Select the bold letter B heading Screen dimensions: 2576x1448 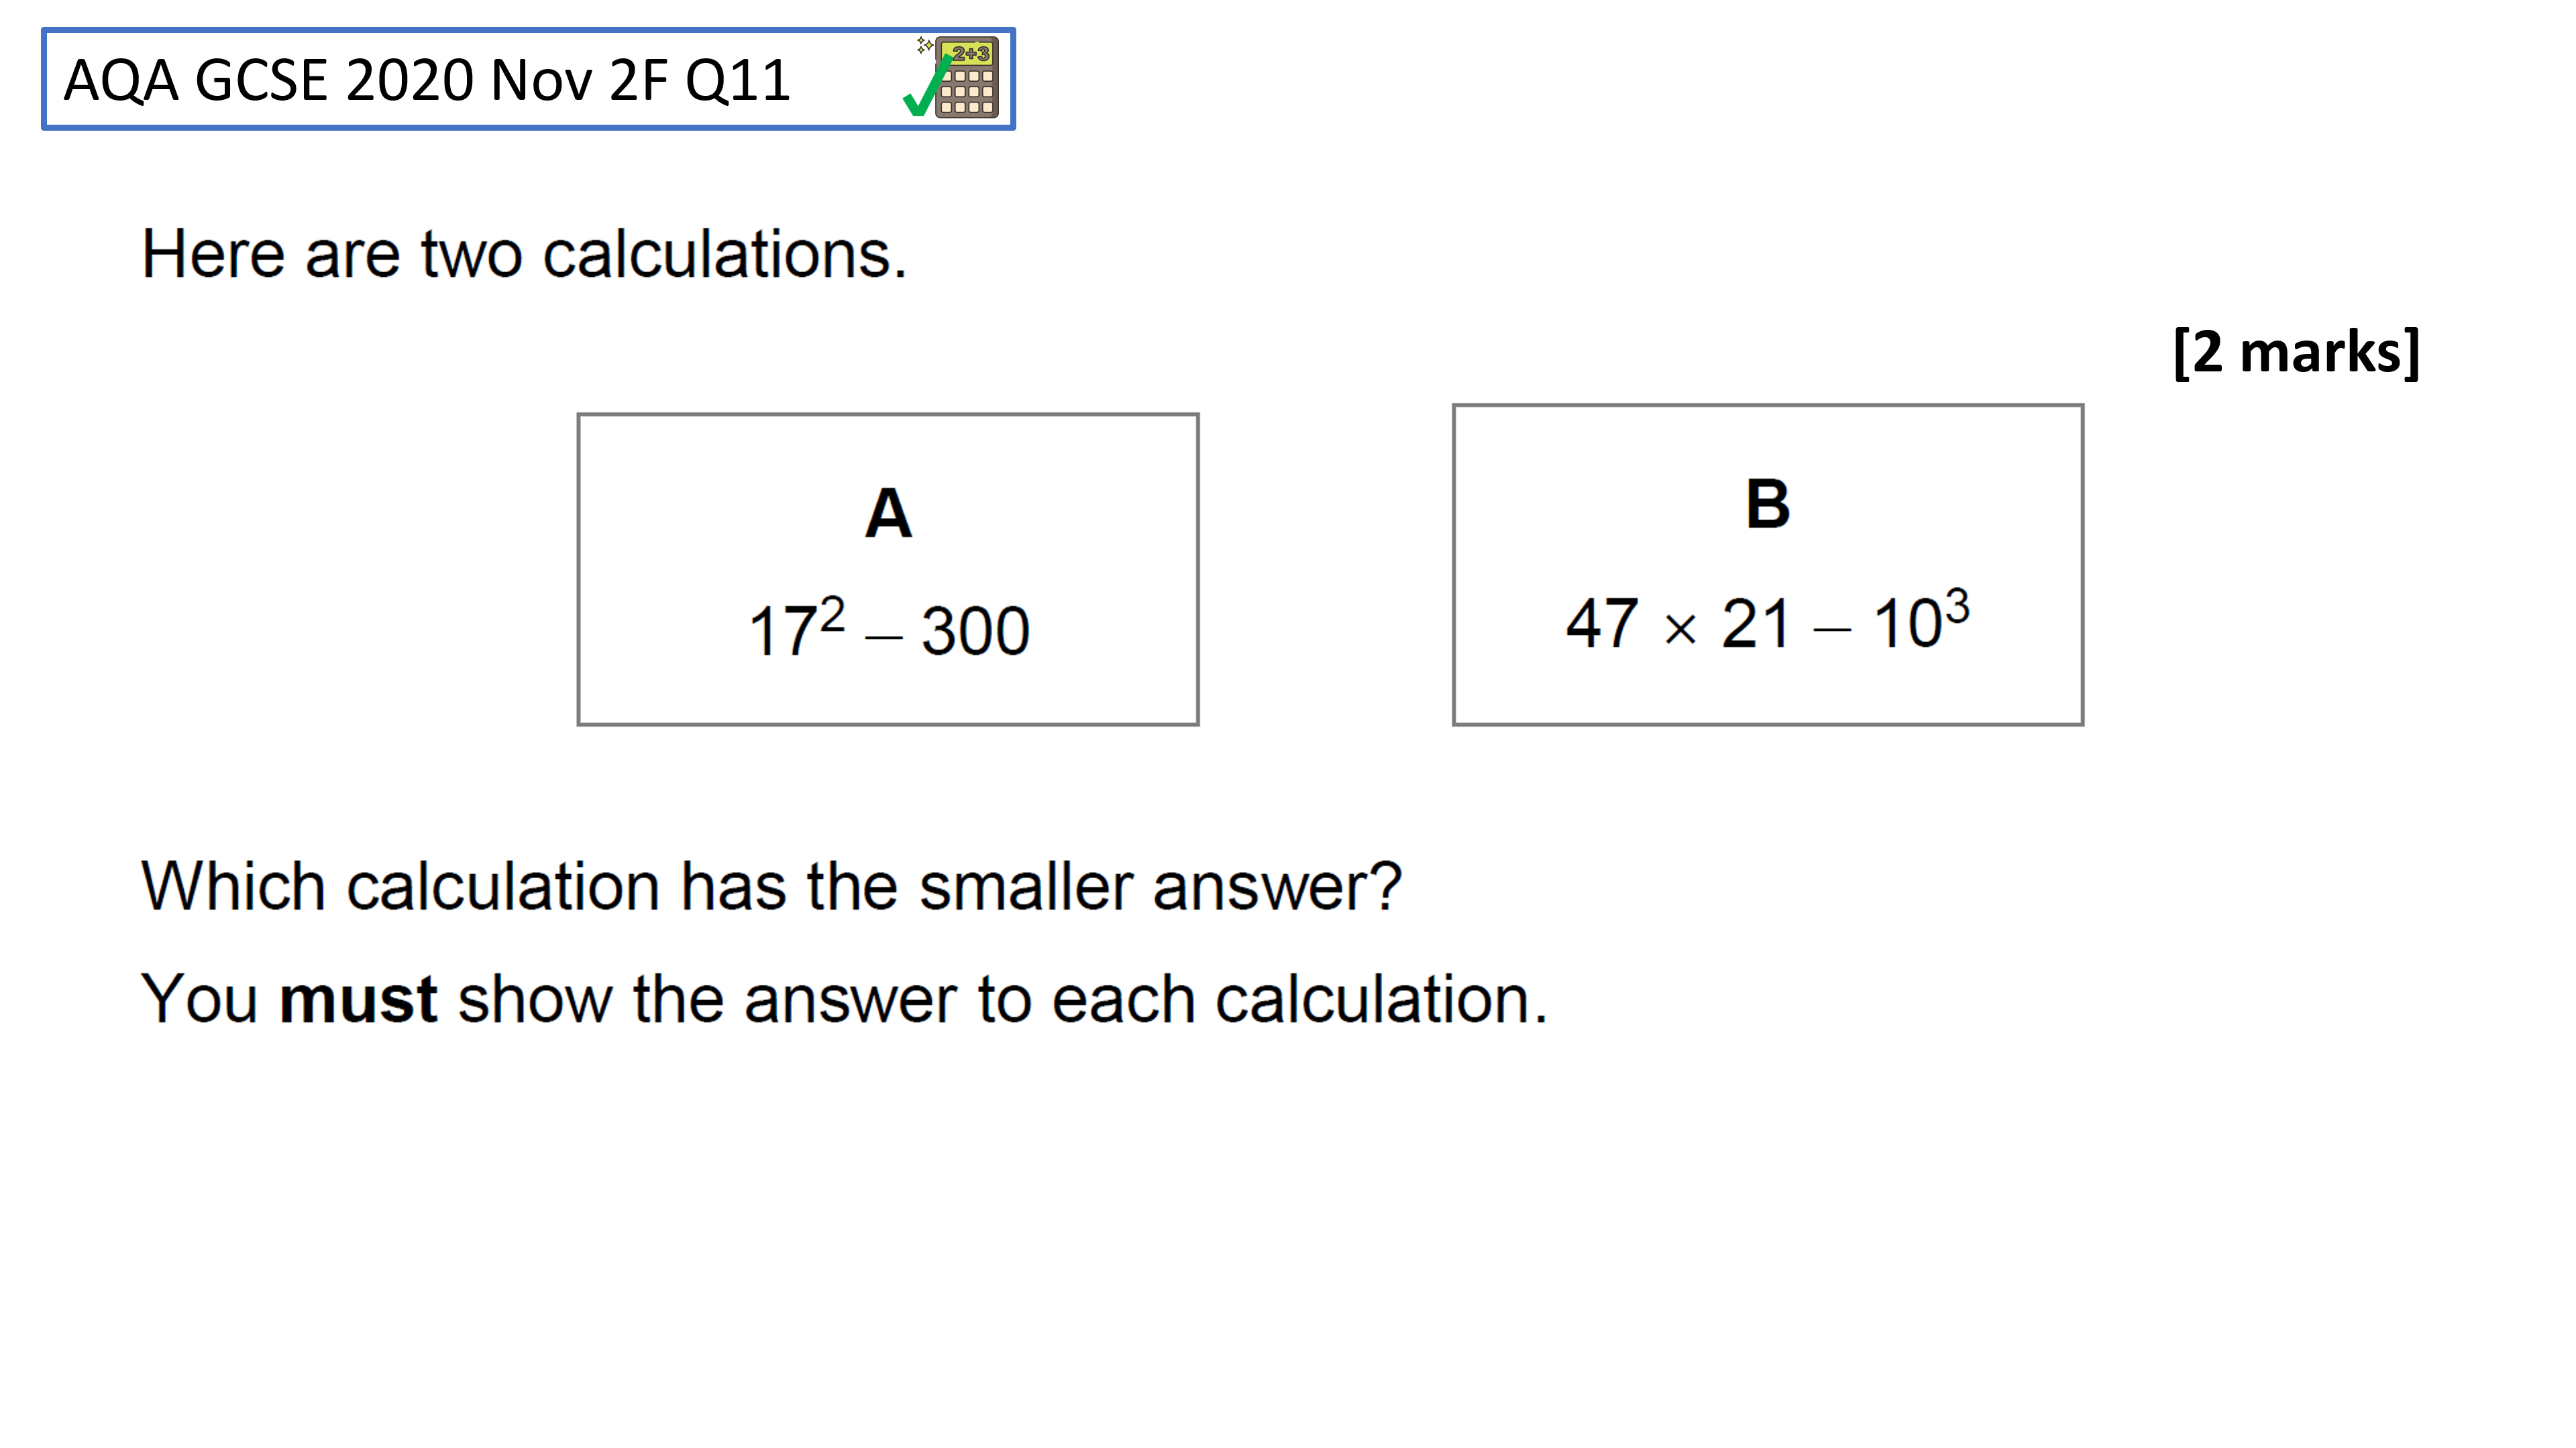click(x=1767, y=503)
